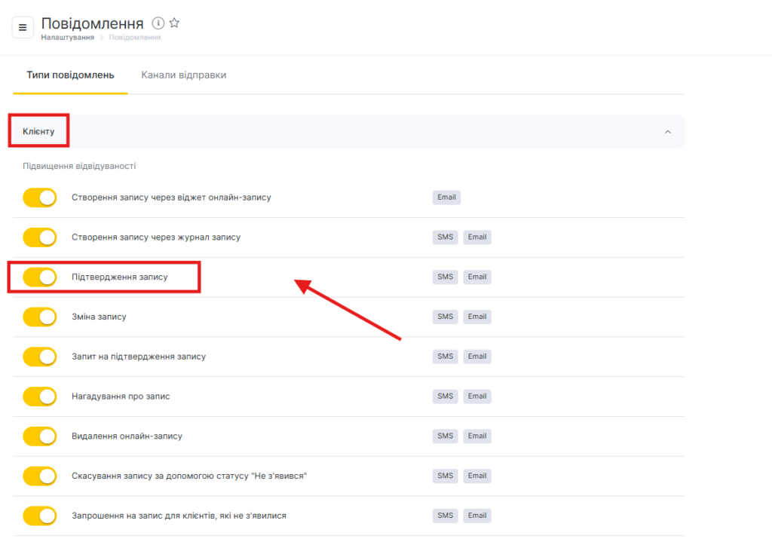Switch to Канали відправки tab

click(183, 75)
